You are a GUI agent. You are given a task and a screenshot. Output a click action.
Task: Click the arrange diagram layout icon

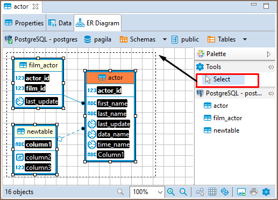click(200, 192)
